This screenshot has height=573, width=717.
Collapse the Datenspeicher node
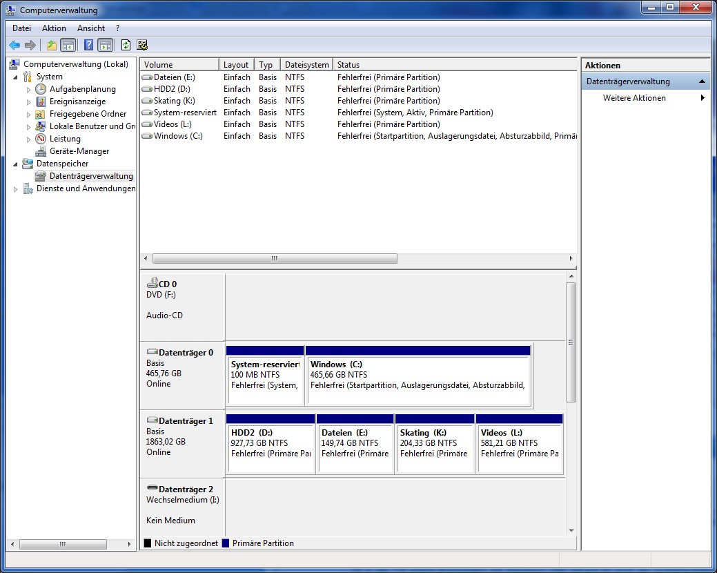[16, 164]
